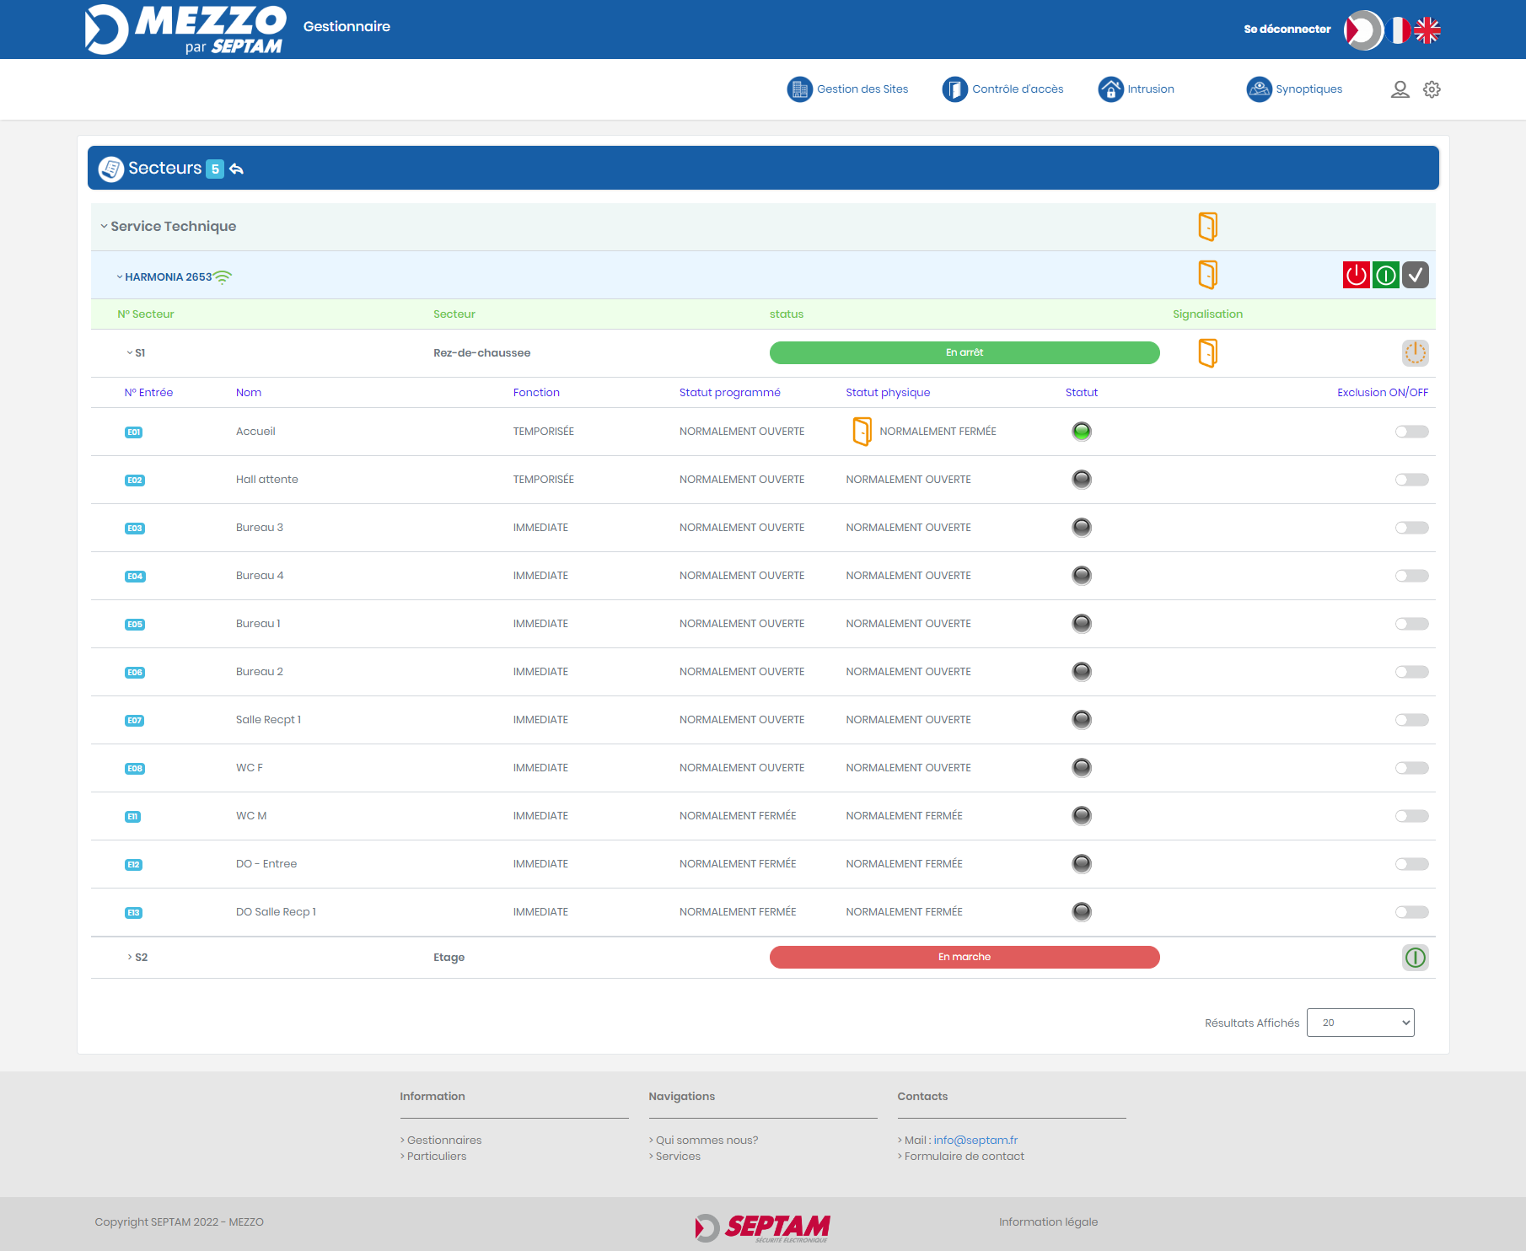Click the orange timer icon for sector S1
Viewport: 1526px width, 1251px height.
[x=1415, y=353]
